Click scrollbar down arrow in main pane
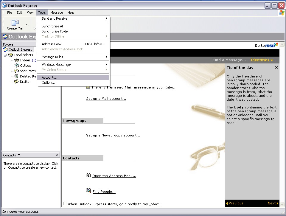The height and width of the screenshot is (216, 286). click(x=282, y=204)
